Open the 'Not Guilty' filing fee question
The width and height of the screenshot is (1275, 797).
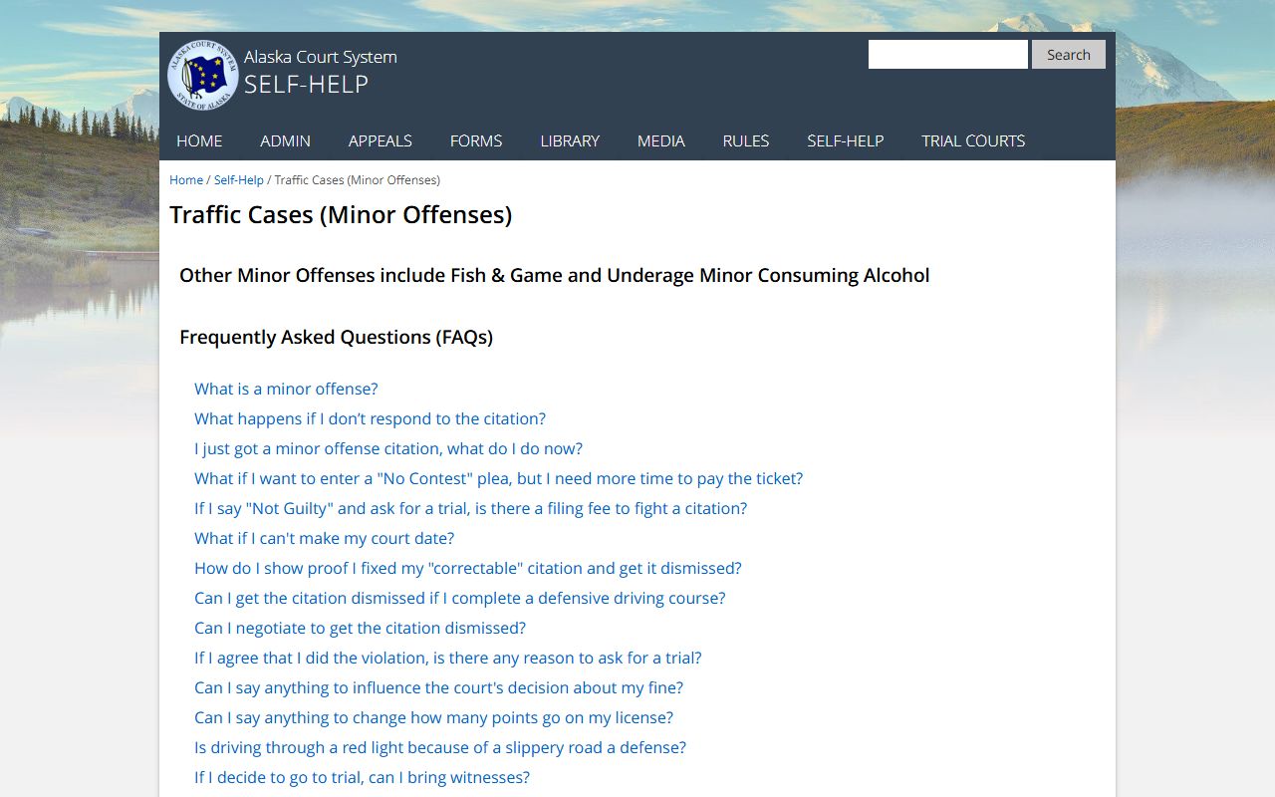pyautogui.click(x=470, y=508)
